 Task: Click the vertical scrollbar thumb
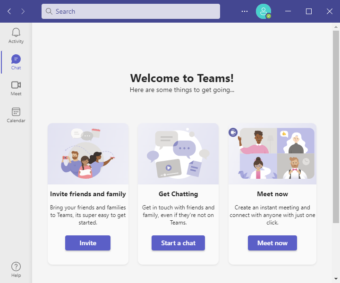click(x=336, y=127)
